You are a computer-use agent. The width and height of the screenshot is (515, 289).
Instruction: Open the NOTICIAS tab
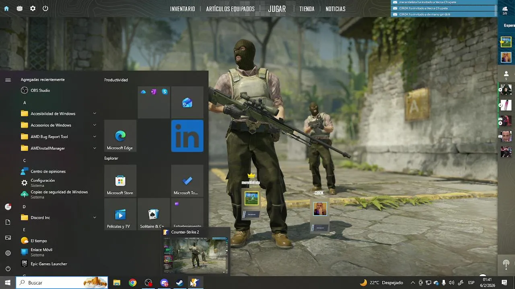(335, 9)
